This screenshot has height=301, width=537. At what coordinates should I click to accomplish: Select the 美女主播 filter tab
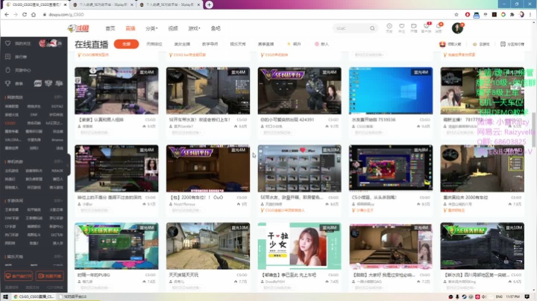tap(182, 44)
